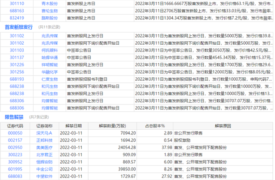Open stock name link 赛伦生物
This screenshot has width=275, height=180.
[x=50, y=11]
